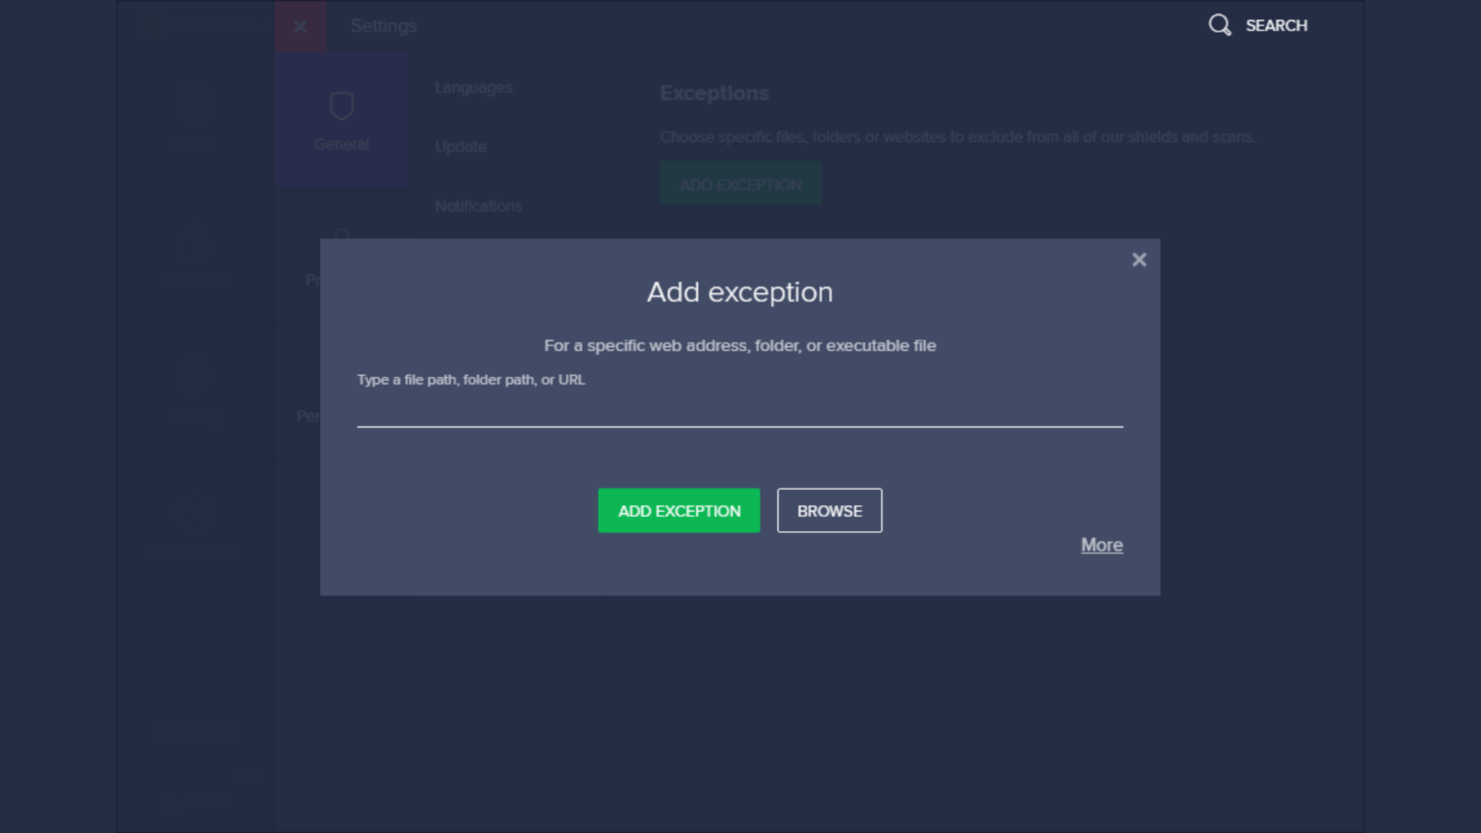Open Protection in the main sidebar
Image resolution: width=1481 pixels, height=833 pixels.
click(183, 265)
